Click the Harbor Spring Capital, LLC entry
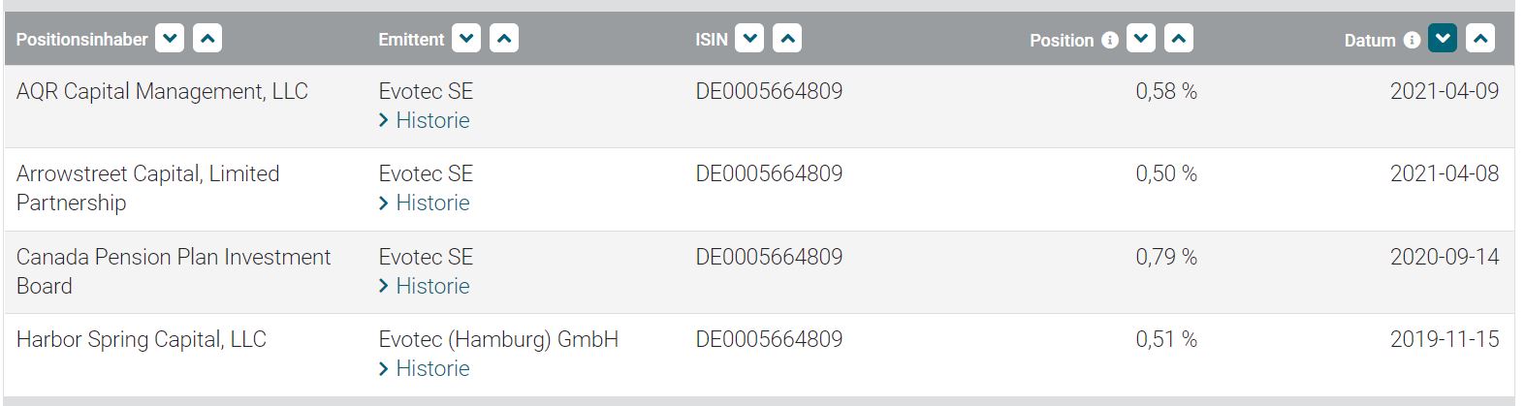1525x406 pixels. point(142,339)
